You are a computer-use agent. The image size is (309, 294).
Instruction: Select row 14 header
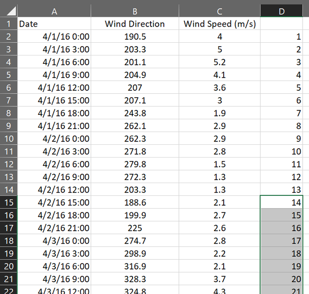coord(8,189)
